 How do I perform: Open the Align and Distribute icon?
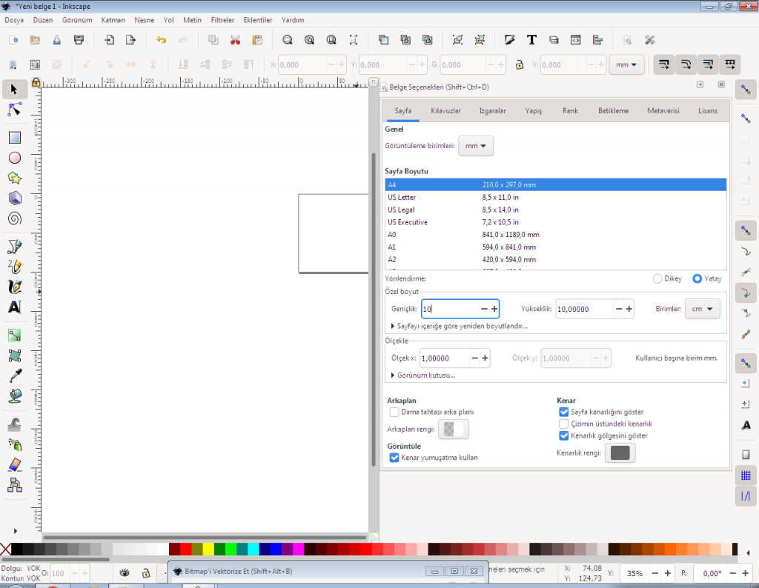[x=598, y=40]
